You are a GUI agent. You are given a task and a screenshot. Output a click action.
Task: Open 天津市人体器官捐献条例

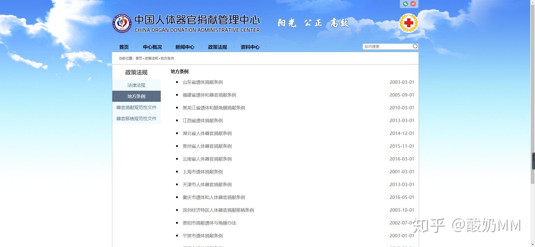coord(207,185)
